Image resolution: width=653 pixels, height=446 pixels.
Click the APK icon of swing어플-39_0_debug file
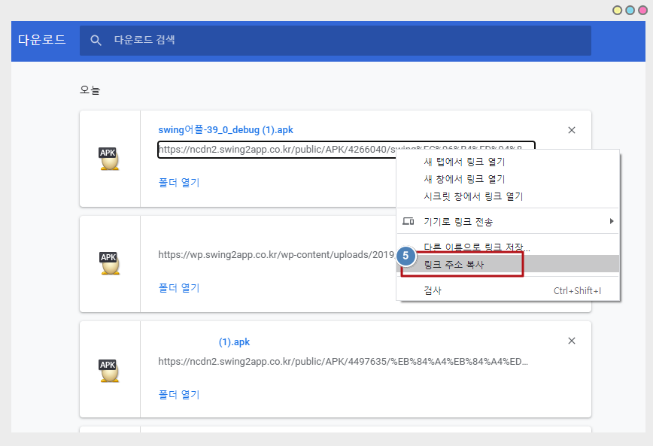[x=109, y=159]
